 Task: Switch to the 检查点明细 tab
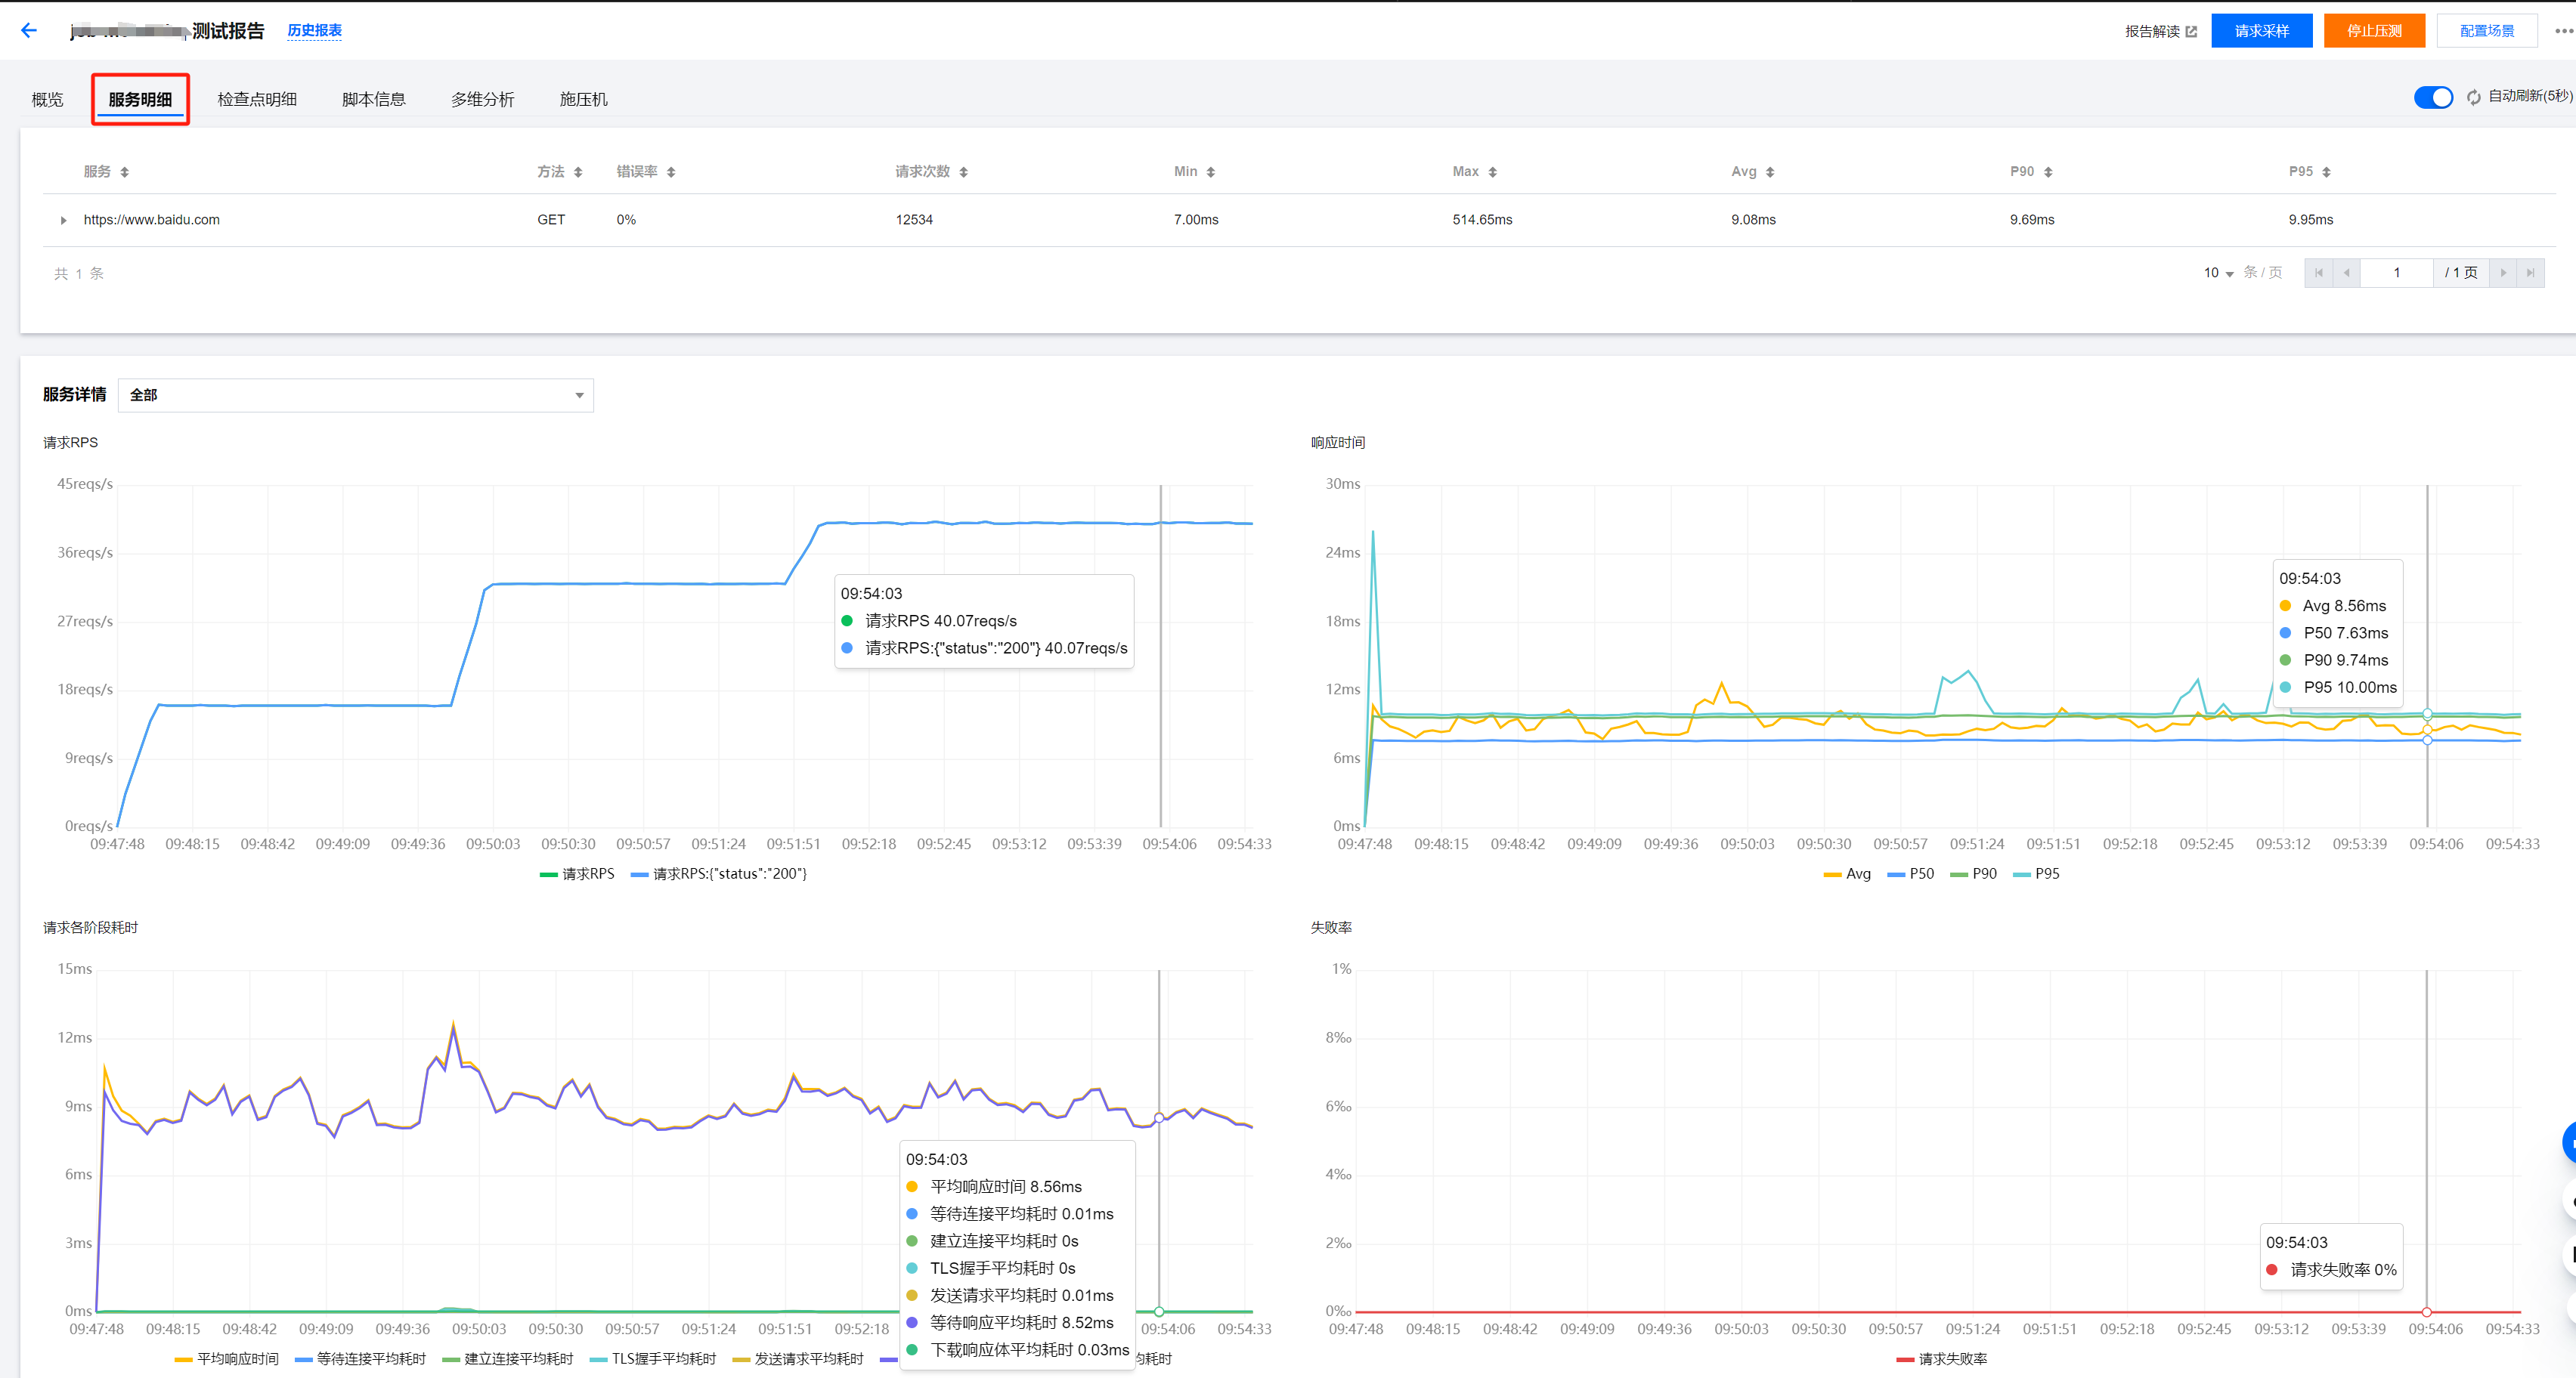click(257, 99)
